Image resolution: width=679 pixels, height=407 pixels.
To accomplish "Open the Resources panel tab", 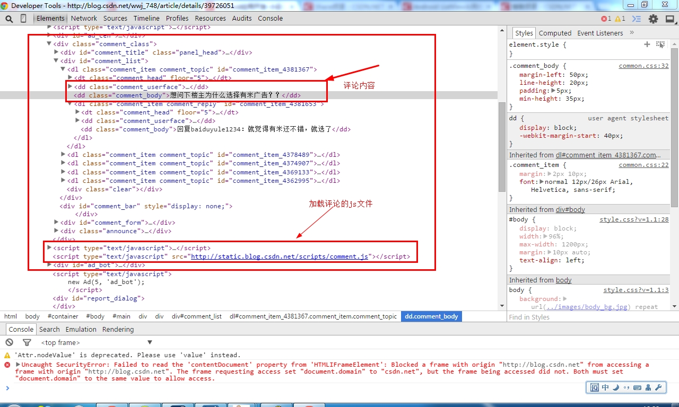I will coord(211,18).
